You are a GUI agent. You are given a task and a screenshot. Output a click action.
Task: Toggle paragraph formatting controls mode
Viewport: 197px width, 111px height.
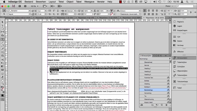(4, 14)
